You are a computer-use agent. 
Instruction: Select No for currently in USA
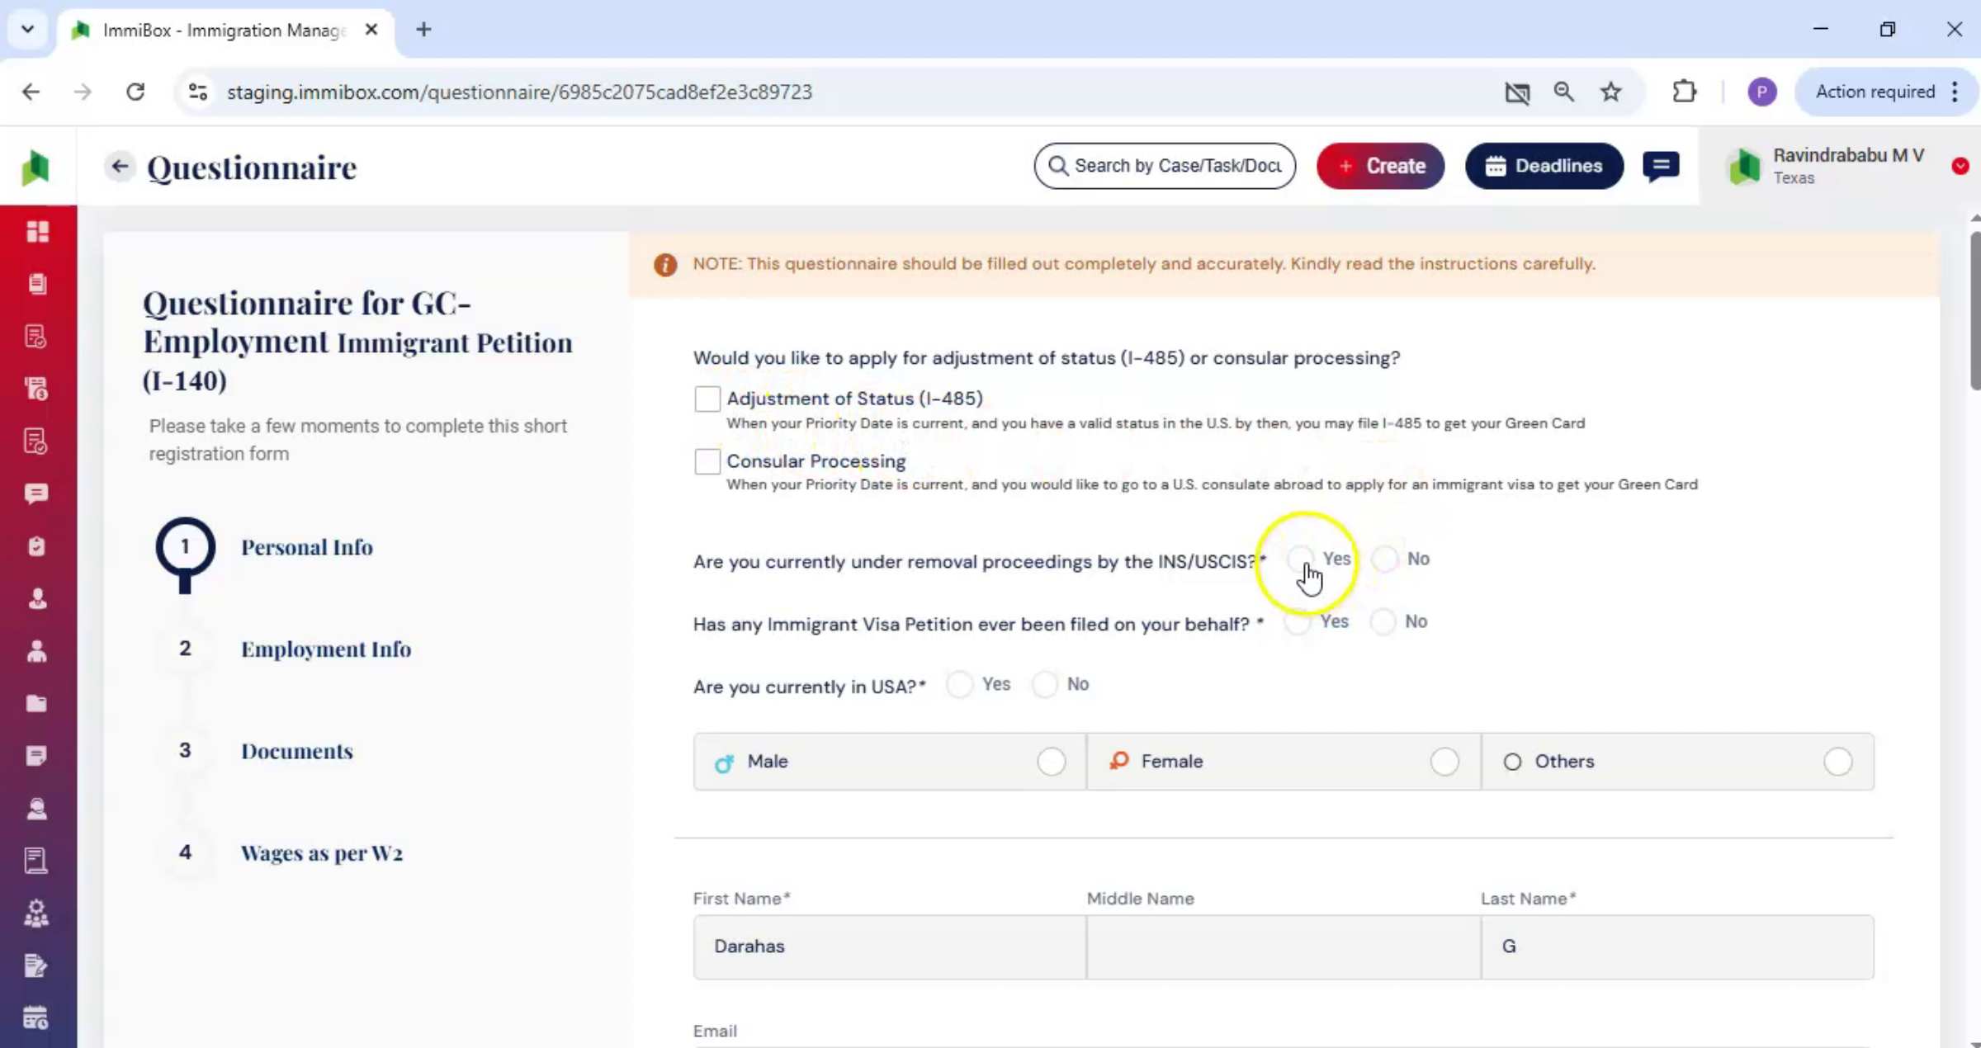1045,684
